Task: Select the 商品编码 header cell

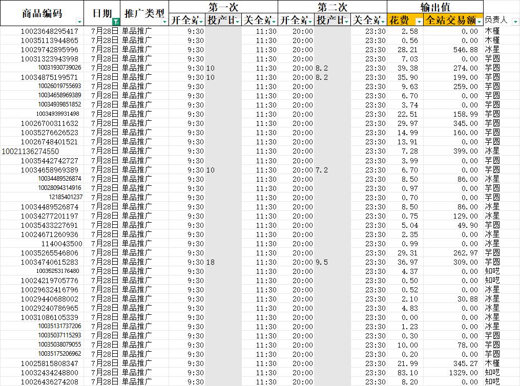Action: [x=42, y=13]
